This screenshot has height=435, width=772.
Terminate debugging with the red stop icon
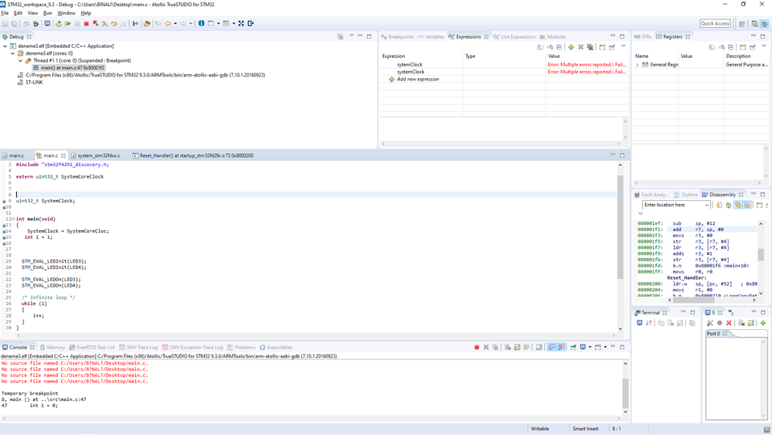coord(86,23)
